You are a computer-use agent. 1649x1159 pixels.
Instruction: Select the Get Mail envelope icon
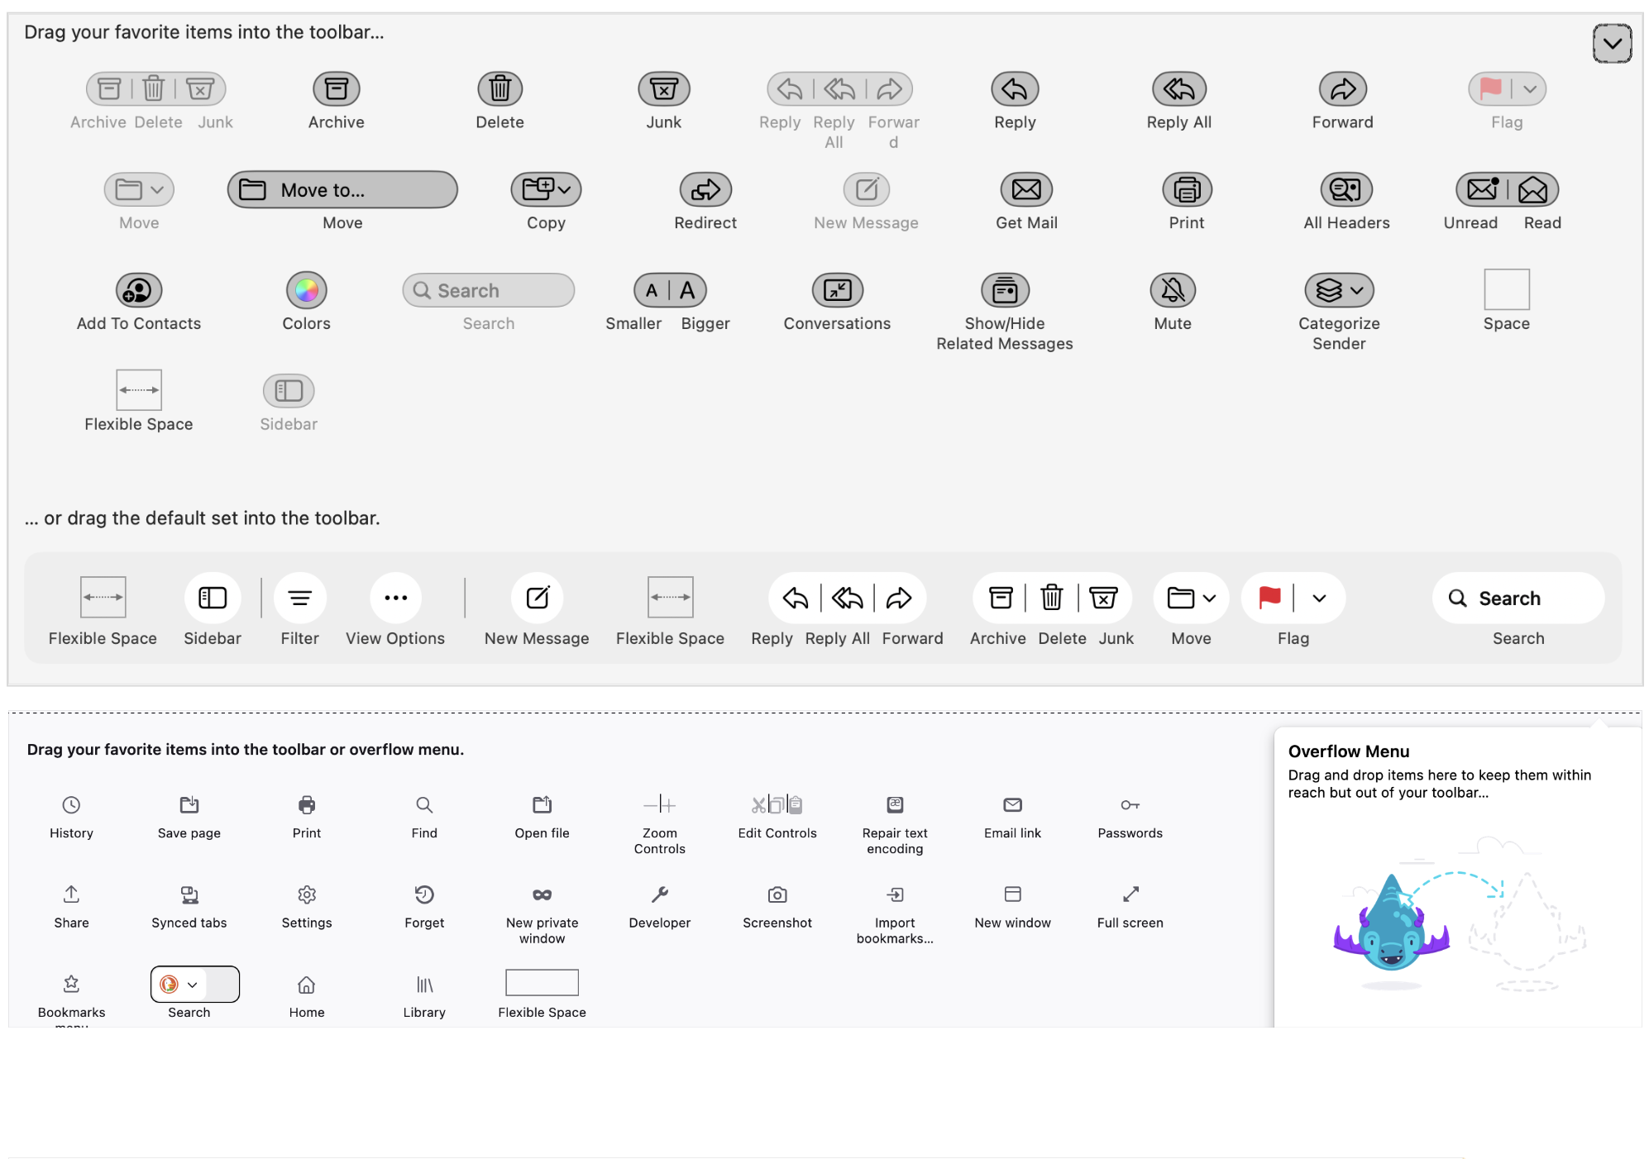coord(1025,190)
